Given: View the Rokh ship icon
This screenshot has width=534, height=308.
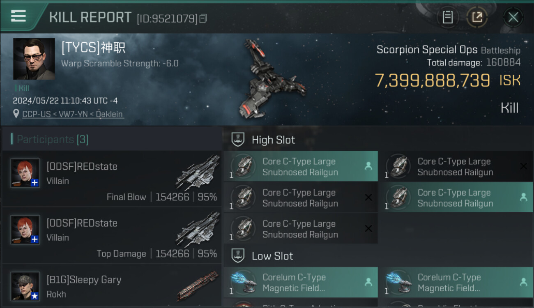Looking at the screenshot, I should (198, 285).
